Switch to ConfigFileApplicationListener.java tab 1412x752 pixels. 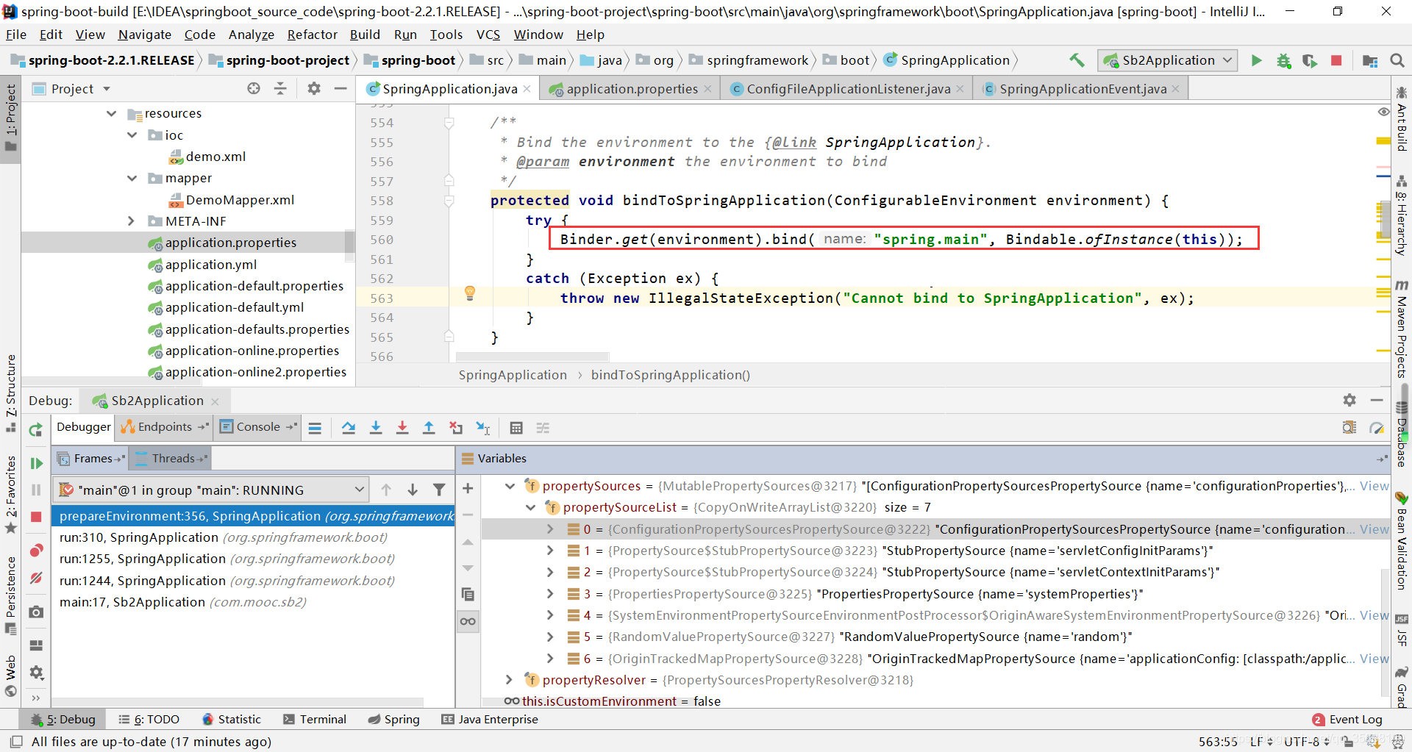pyautogui.click(x=848, y=89)
